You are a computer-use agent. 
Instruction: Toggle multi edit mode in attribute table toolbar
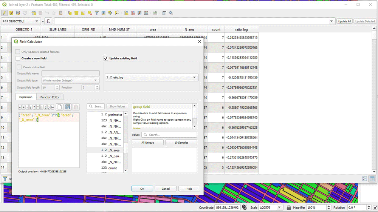(x=11, y=13)
